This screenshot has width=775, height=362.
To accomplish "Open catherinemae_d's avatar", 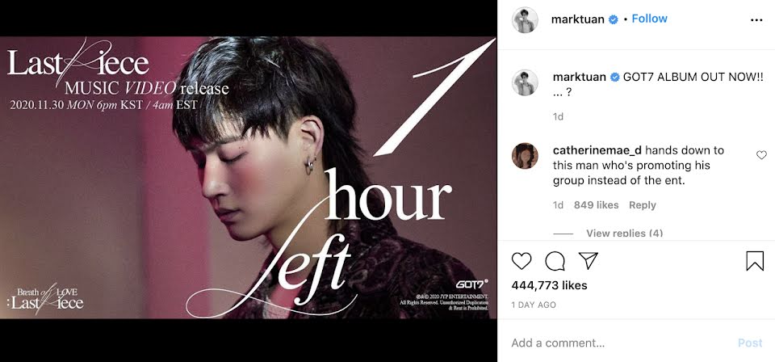I will click(525, 156).
